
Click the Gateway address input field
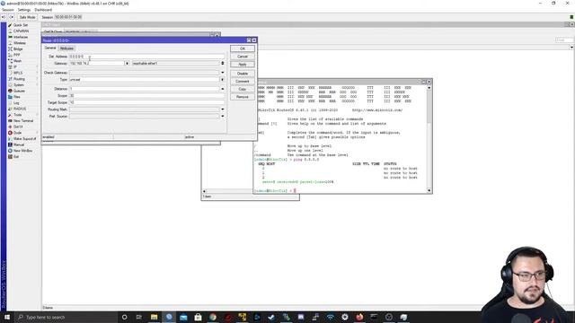(97, 64)
